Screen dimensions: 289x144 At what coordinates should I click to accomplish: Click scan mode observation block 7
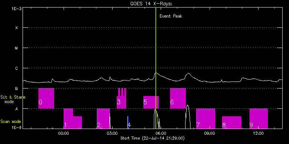(x=205, y=118)
